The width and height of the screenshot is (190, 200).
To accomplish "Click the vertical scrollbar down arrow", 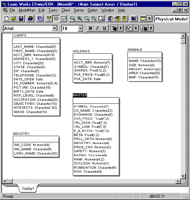I will pyautogui.click(x=183, y=176).
